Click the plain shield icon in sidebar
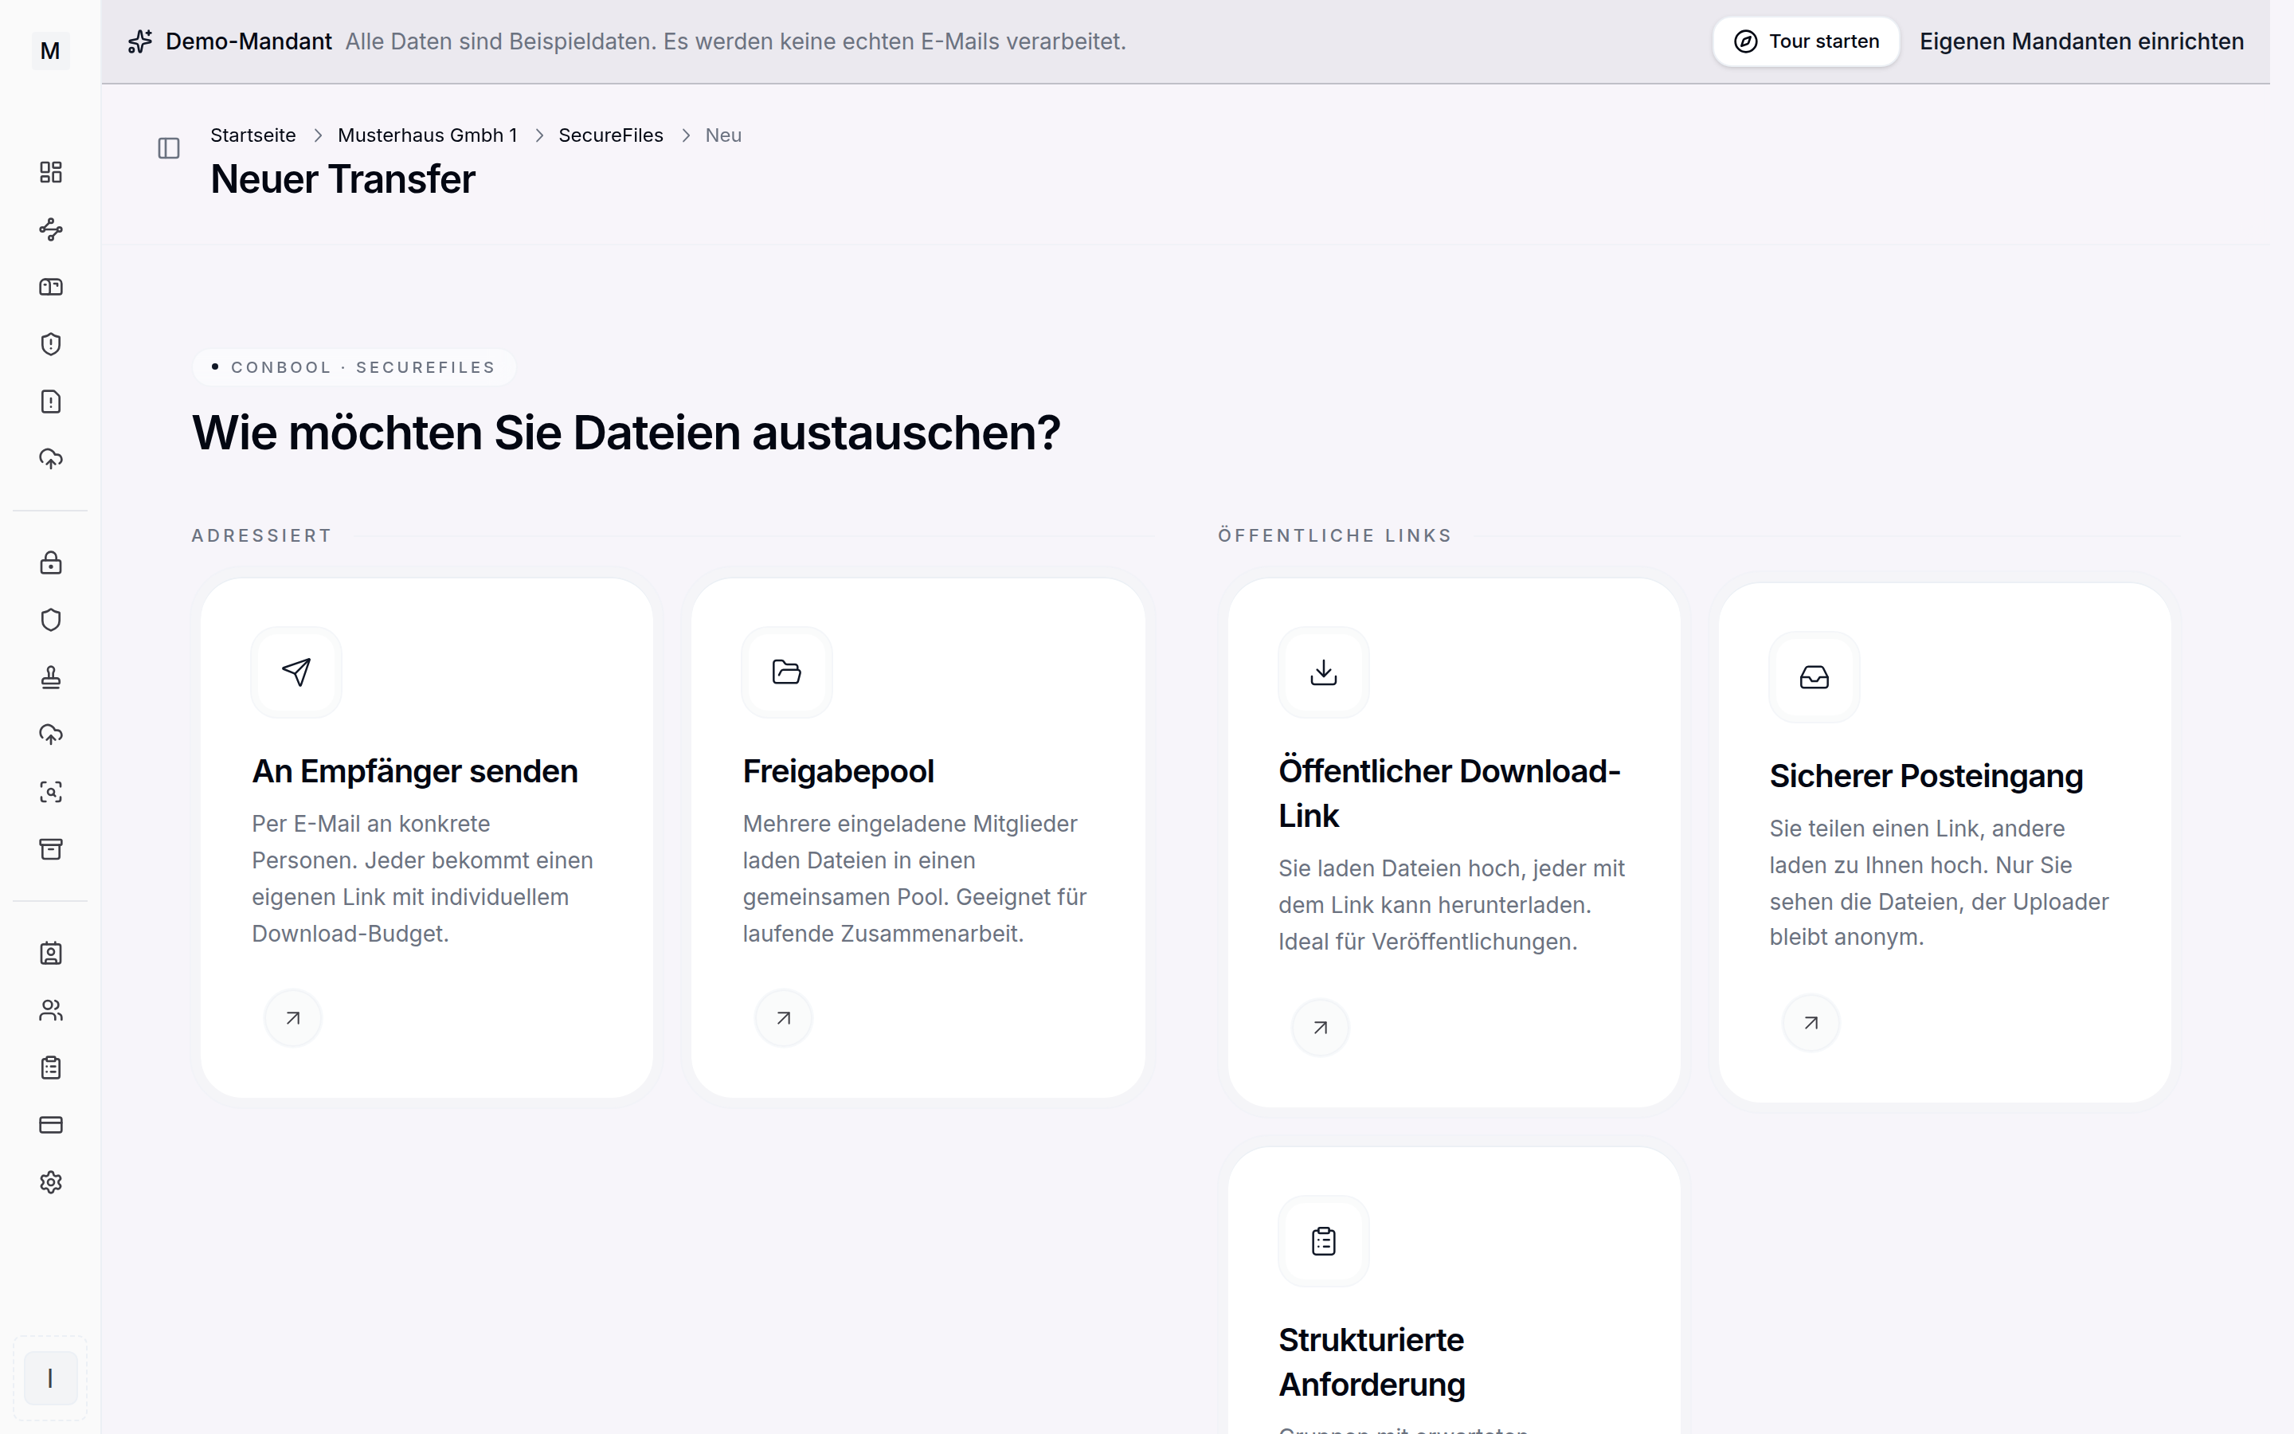This screenshot has width=2294, height=1434. (50, 619)
